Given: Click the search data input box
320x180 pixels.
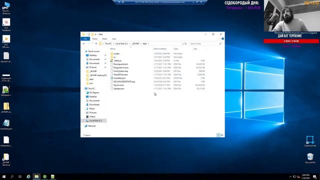Looking at the screenshot, I should [x=205, y=43].
